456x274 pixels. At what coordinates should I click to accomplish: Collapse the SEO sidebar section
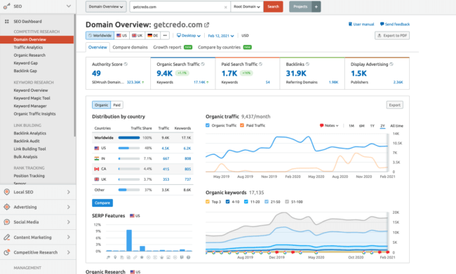pyautogui.click(x=69, y=6)
